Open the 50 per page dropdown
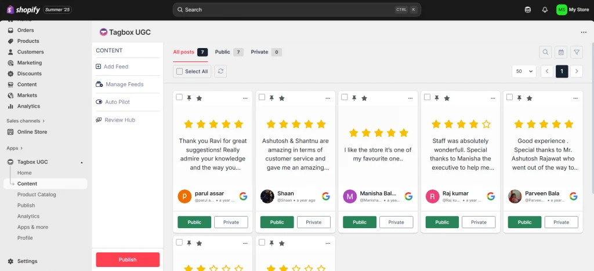 pos(524,71)
